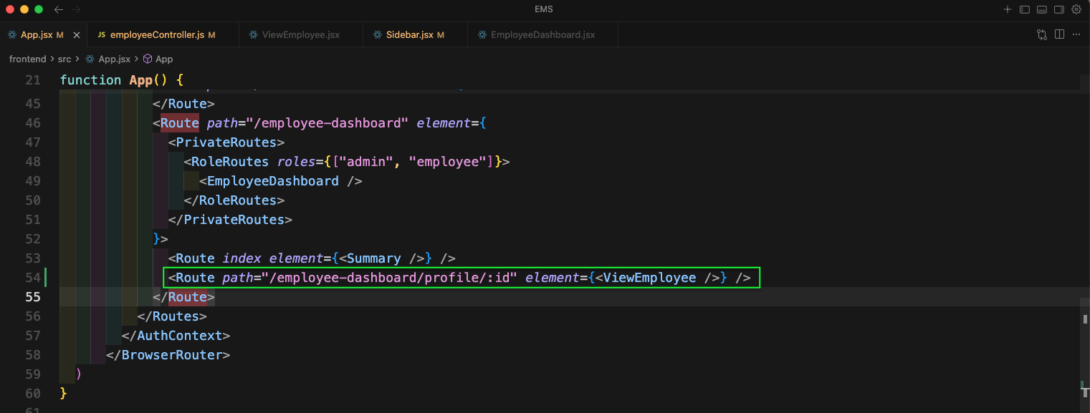Expand the src breadcrumb folder
Image resolution: width=1090 pixels, height=413 pixels.
click(64, 59)
